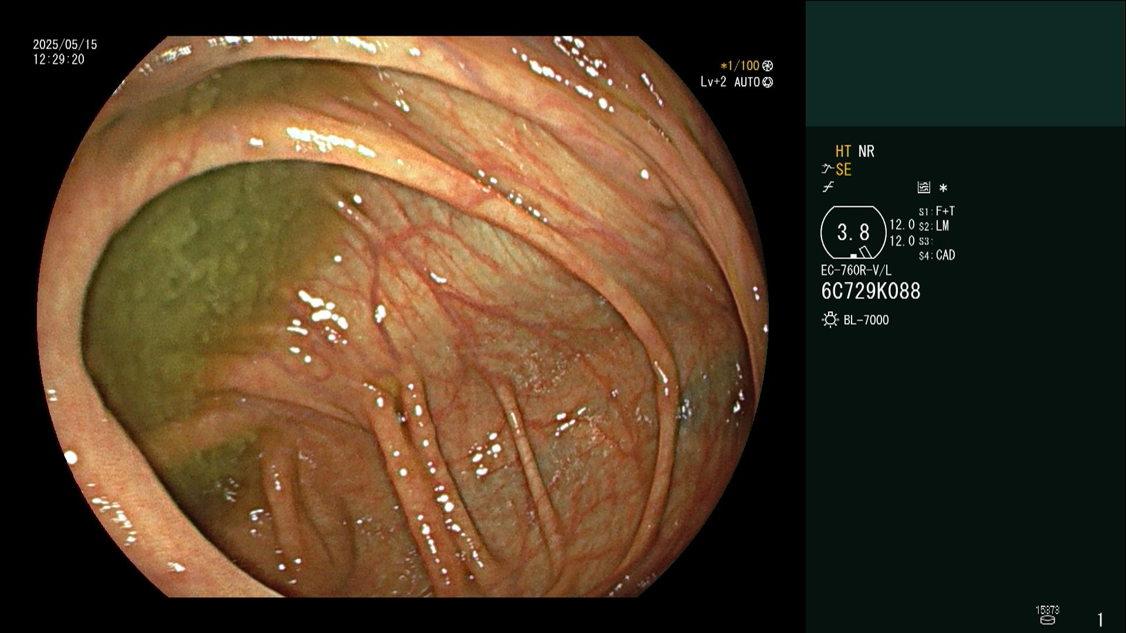Click the 15373 remaining capacity counter

click(1047, 610)
